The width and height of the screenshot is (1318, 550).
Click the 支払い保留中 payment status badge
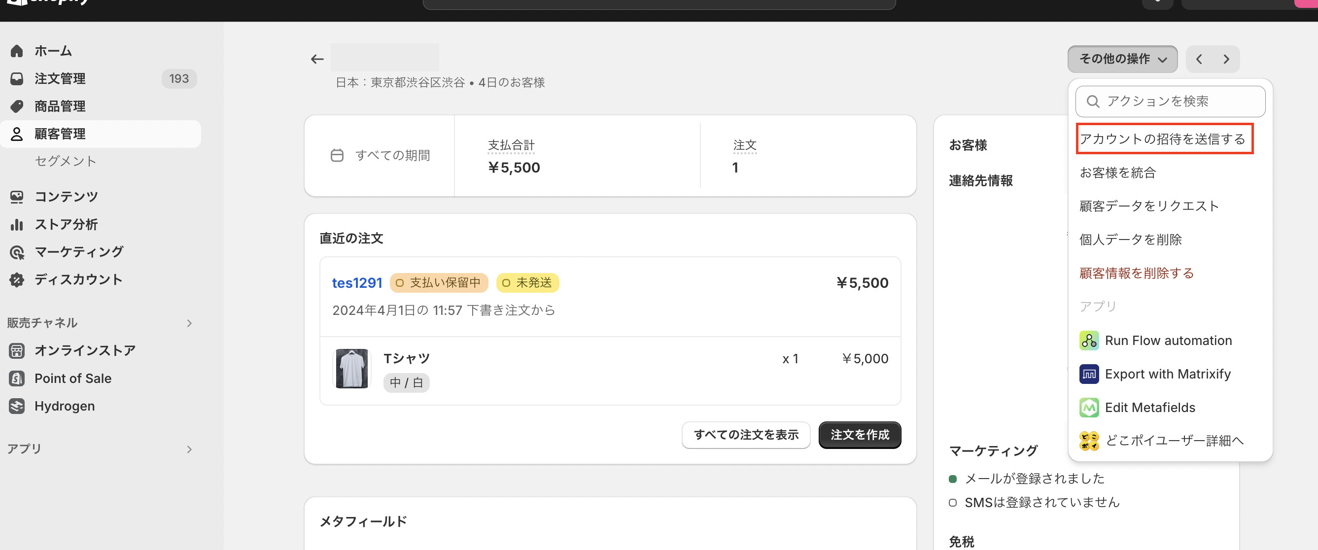[x=439, y=282]
